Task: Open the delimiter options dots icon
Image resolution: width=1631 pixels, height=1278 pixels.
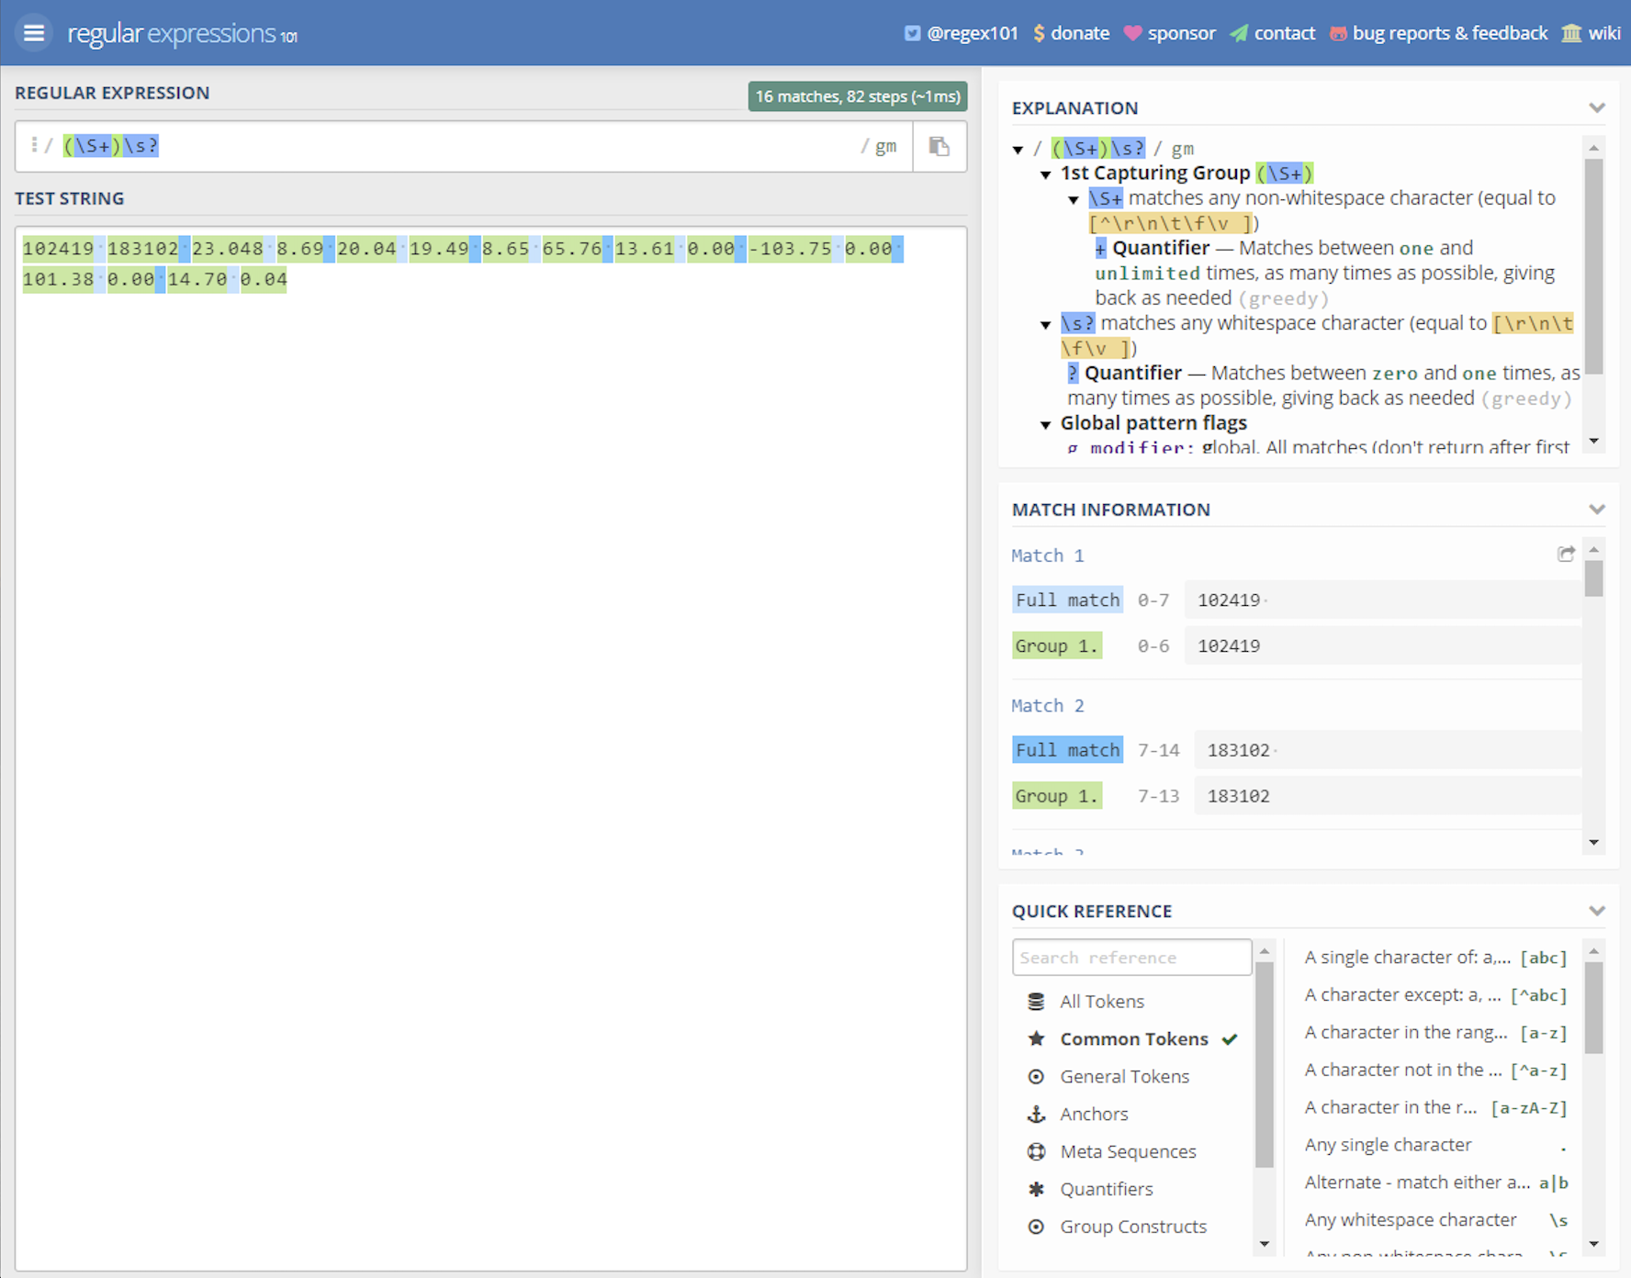Action: point(34,145)
